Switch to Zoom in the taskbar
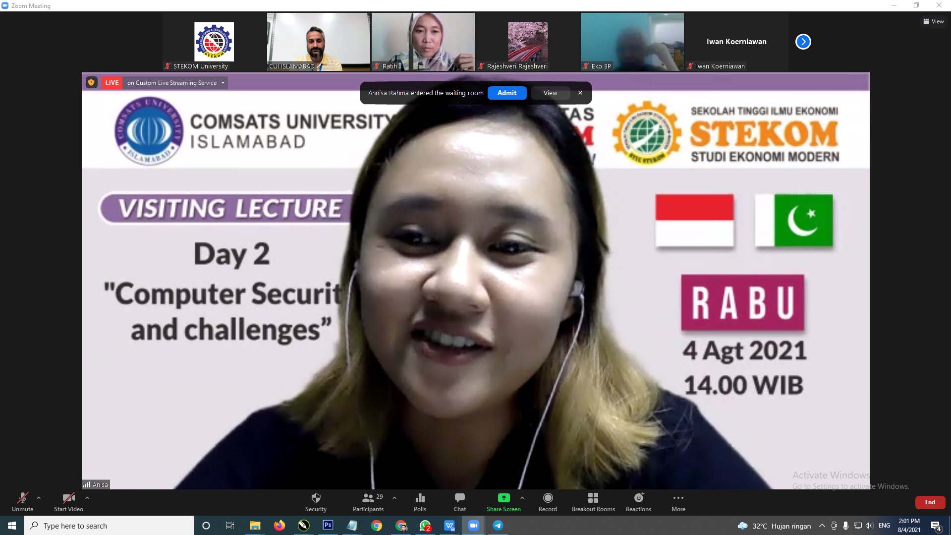Screen dimensions: 951x535 click(x=474, y=526)
